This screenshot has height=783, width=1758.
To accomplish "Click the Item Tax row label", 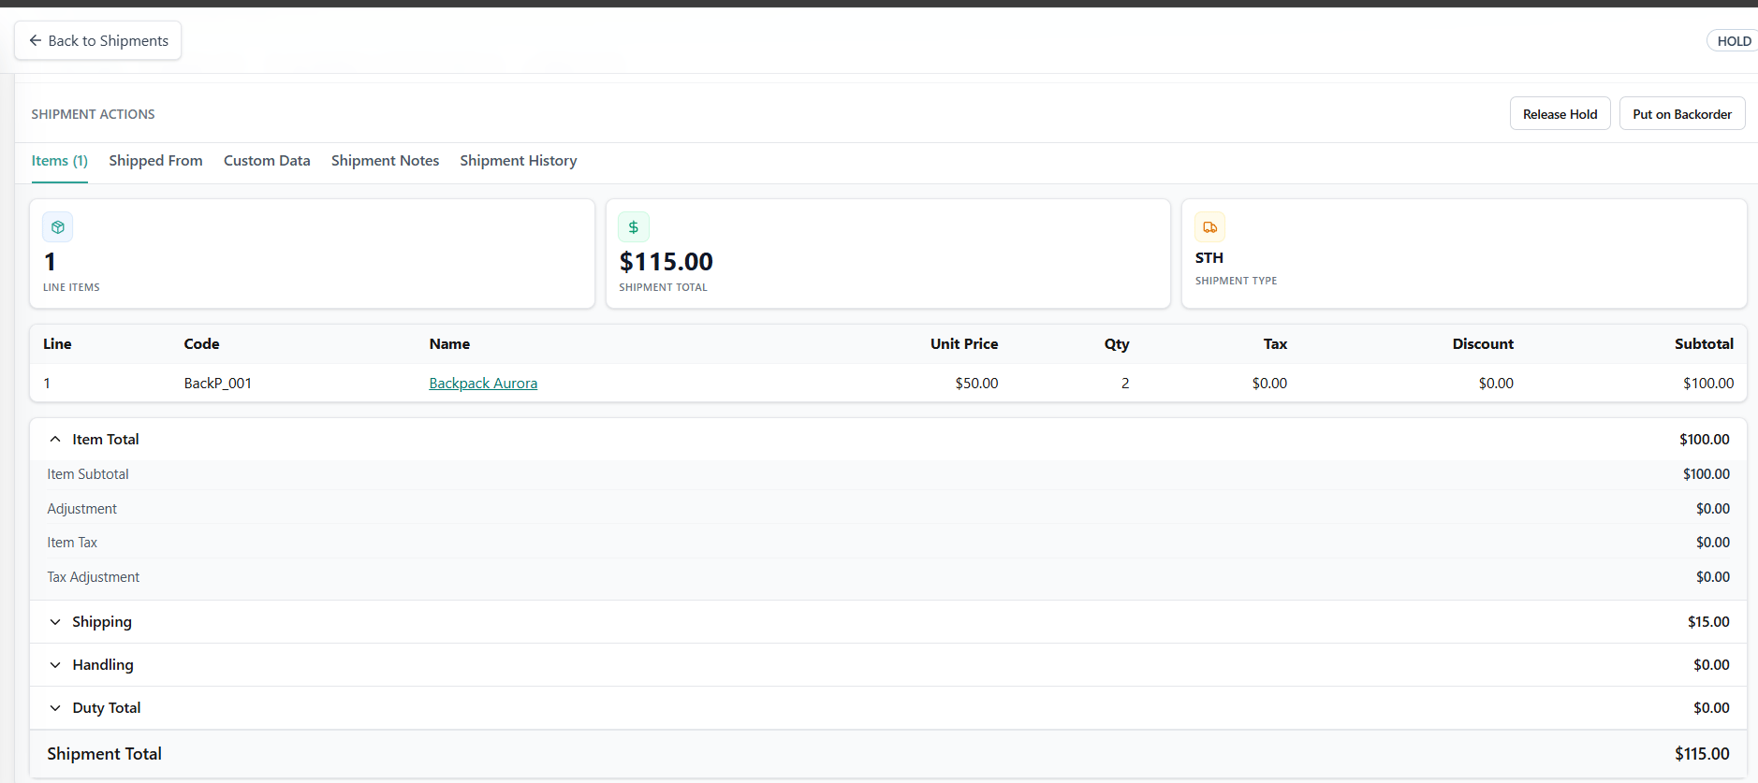I will (x=72, y=543).
